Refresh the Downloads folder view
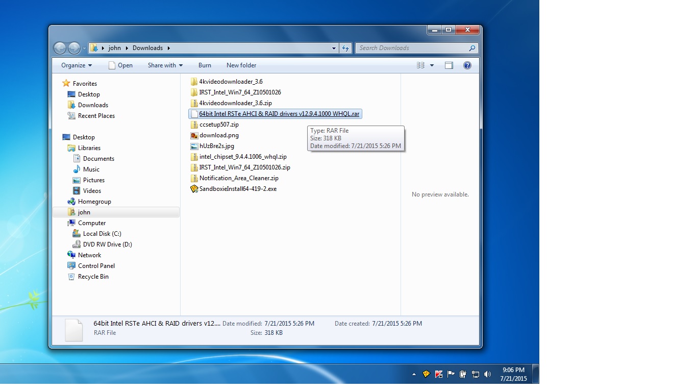This screenshot has height=392, width=697. click(346, 48)
